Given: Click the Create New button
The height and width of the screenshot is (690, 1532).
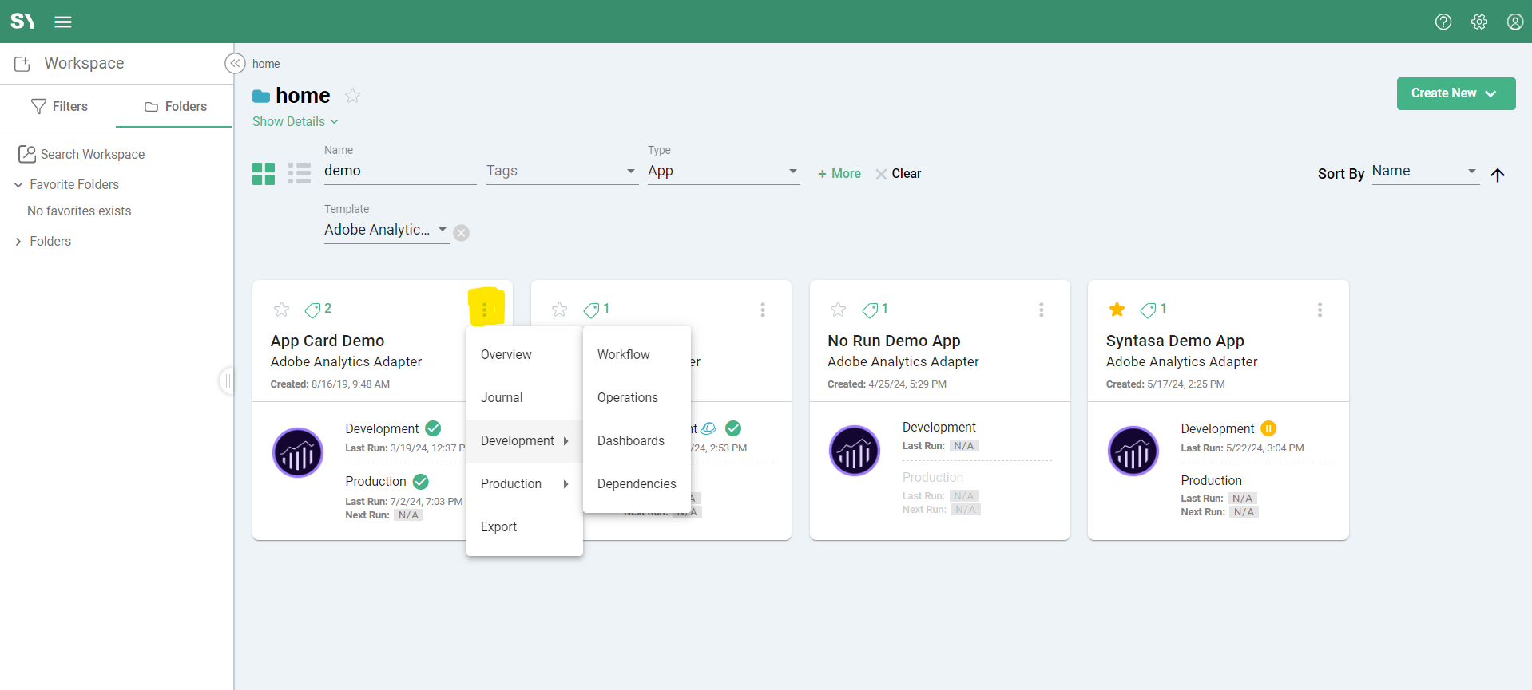Looking at the screenshot, I should tap(1455, 93).
